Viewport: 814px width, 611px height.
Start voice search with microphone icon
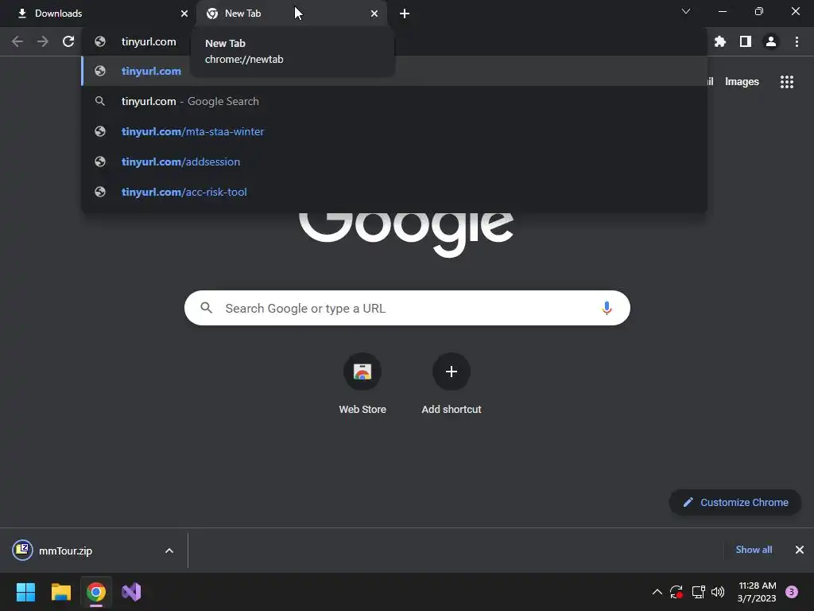click(x=606, y=308)
